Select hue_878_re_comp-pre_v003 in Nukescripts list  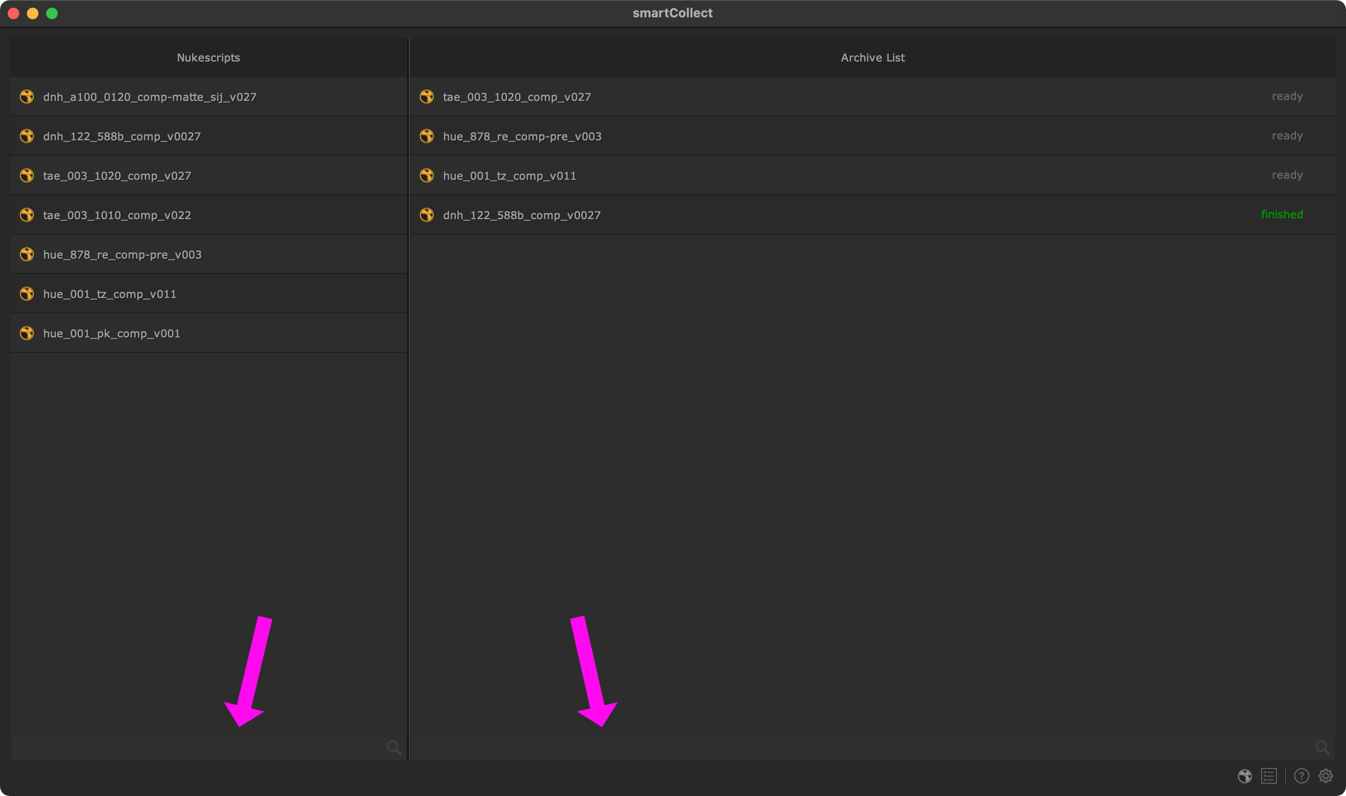[122, 255]
